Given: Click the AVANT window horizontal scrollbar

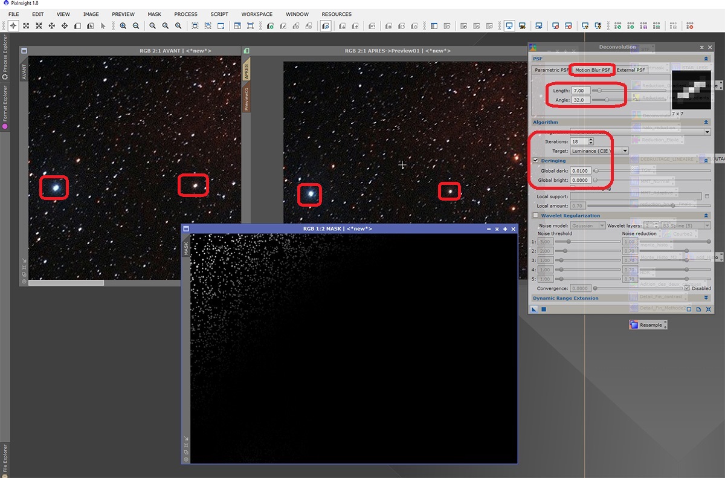Looking at the screenshot, I should pos(66,283).
